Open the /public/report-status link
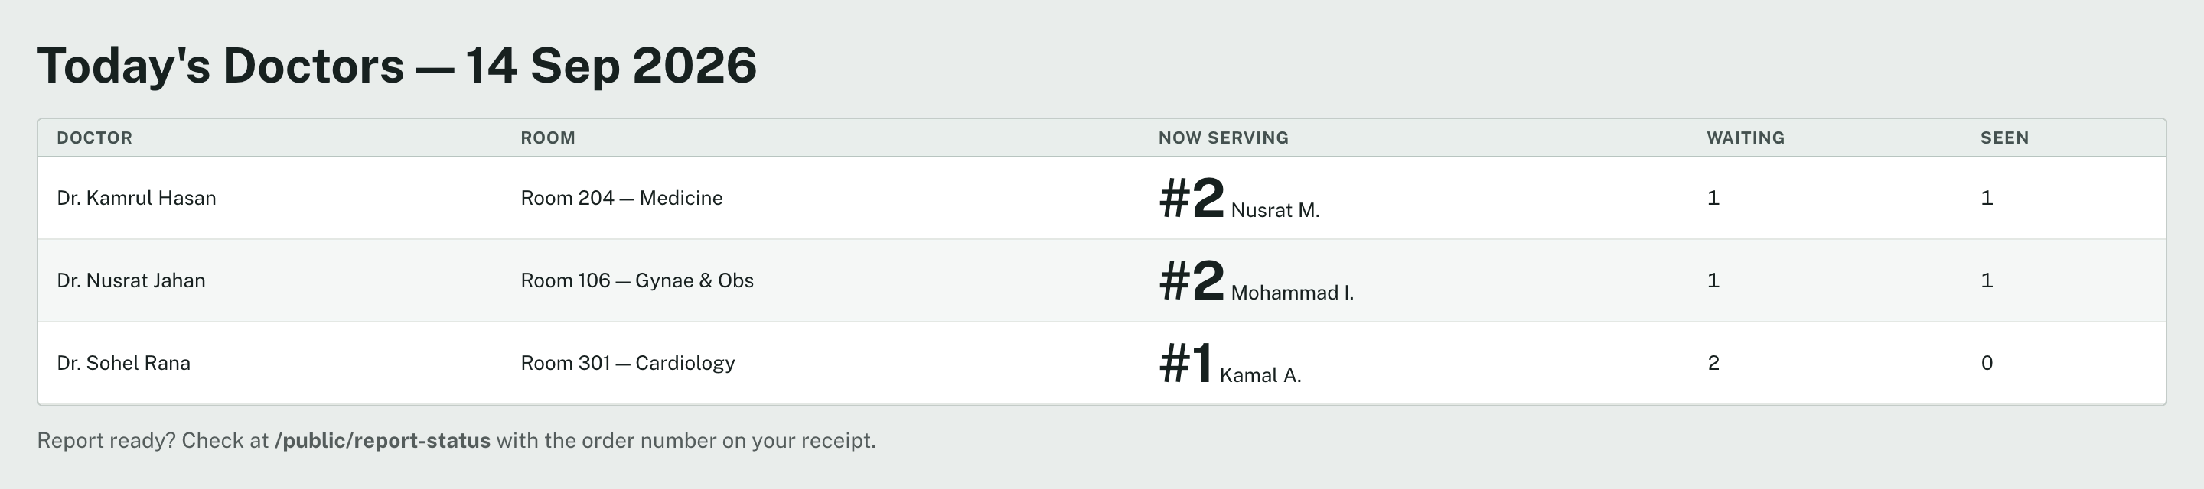Screen dimensions: 2204x489 [383, 441]
